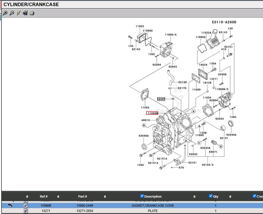
Task: Click the notes icon in the 13271 row
Action: (x=26, y=211)
